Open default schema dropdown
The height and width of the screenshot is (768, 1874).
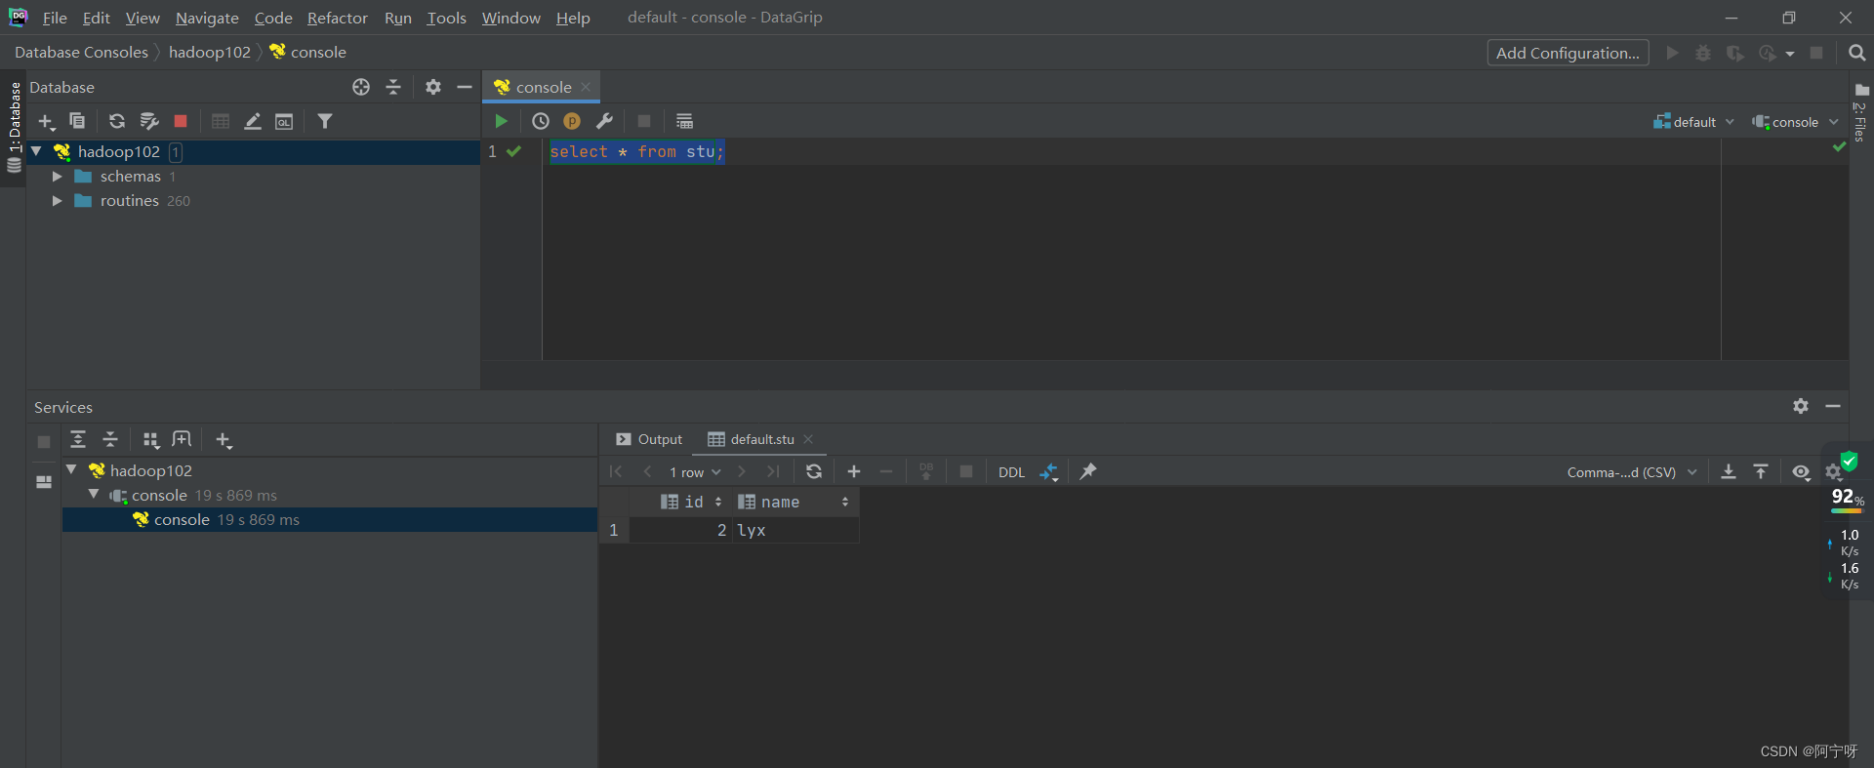point(1693,122)
